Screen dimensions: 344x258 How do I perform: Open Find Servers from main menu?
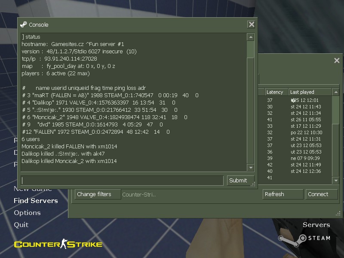pos(36,201)
